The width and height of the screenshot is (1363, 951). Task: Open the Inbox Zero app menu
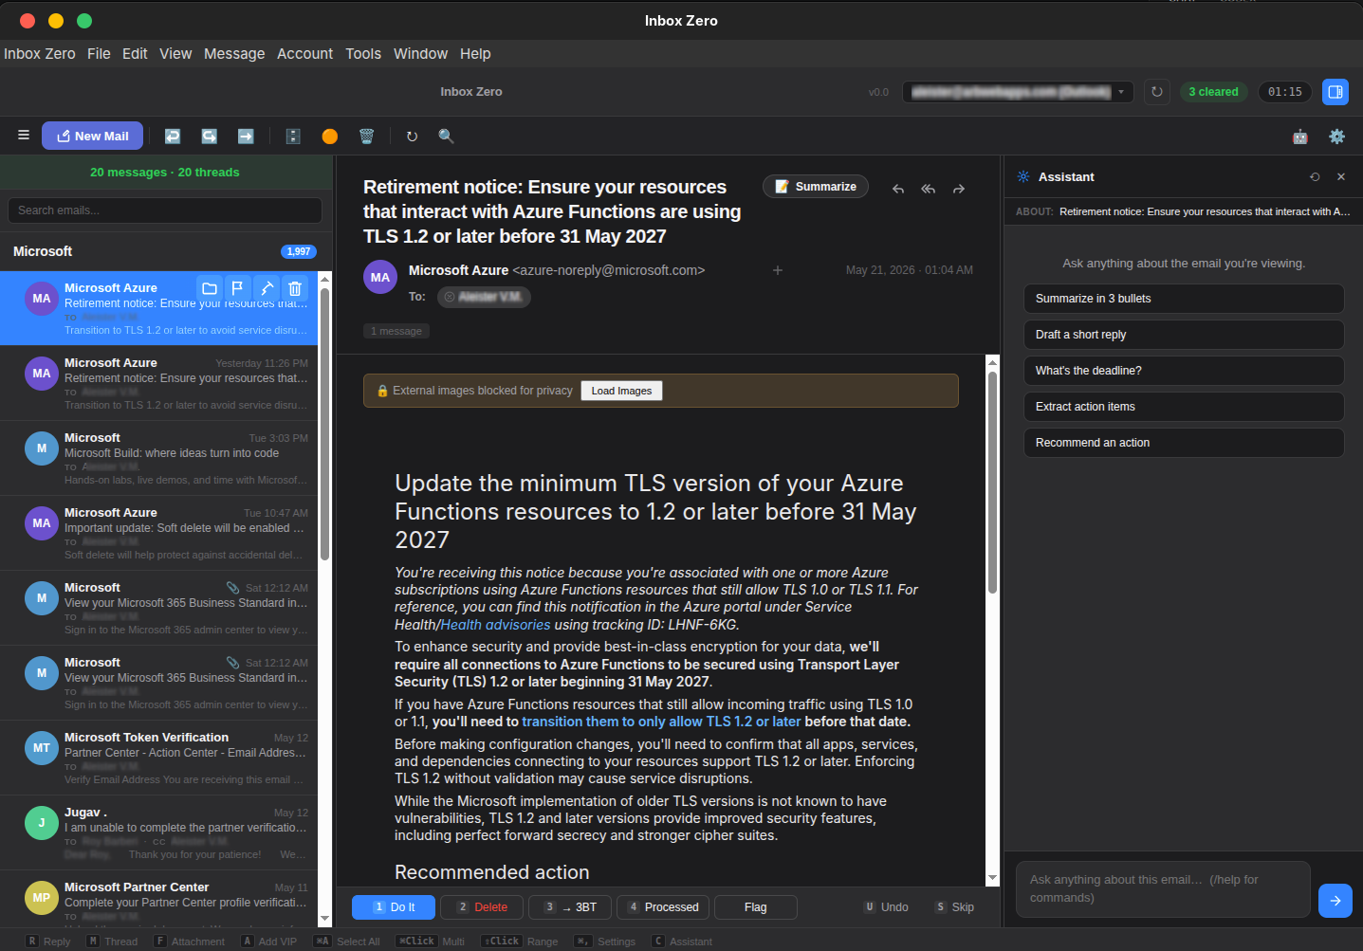40,54
